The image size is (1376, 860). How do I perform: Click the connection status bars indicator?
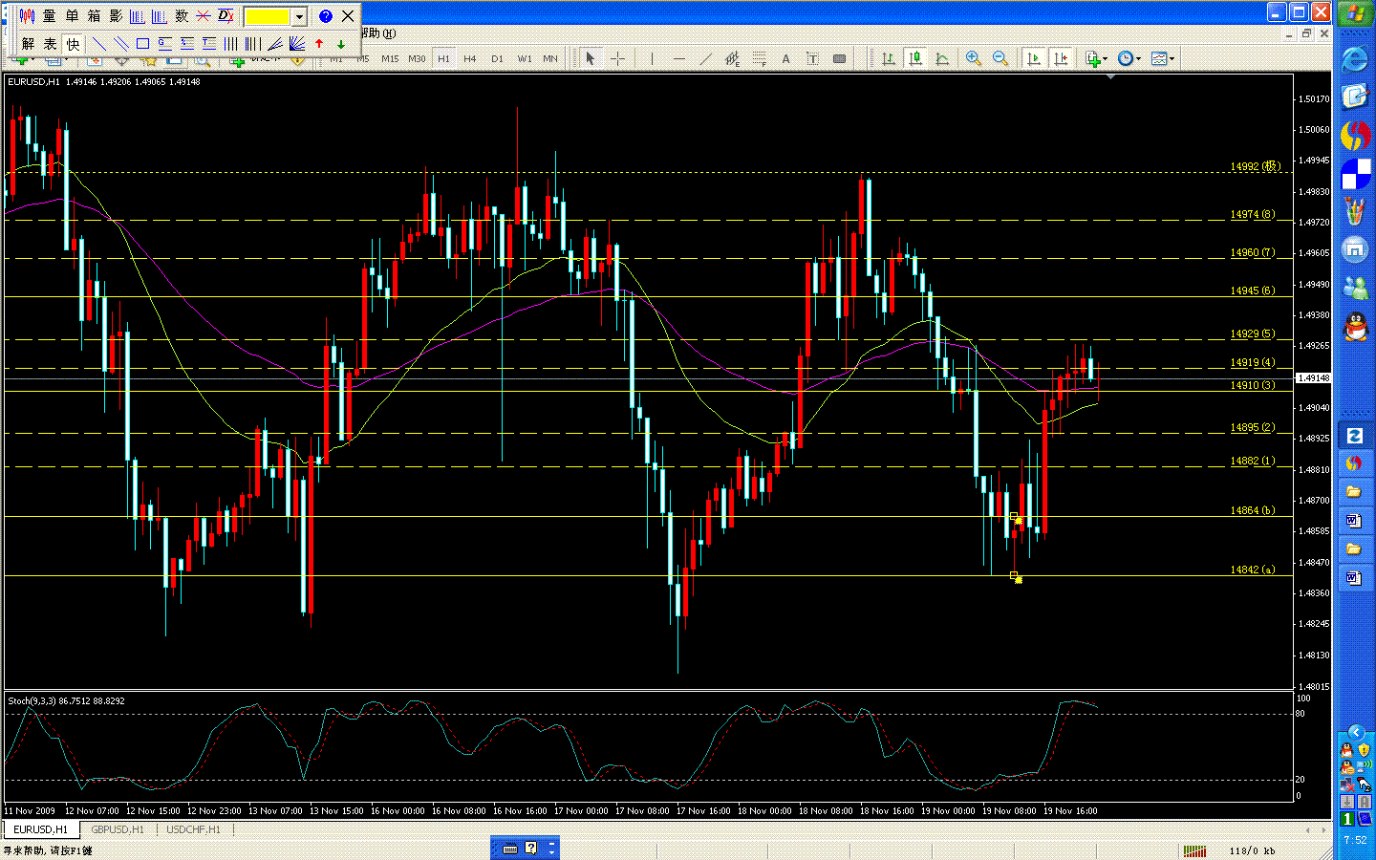[x=1194, y=850]
